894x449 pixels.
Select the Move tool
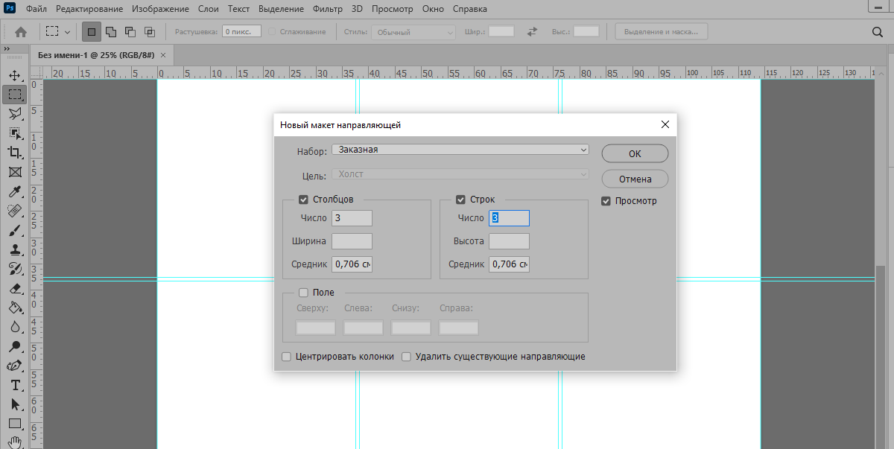[x=15, y=75]
